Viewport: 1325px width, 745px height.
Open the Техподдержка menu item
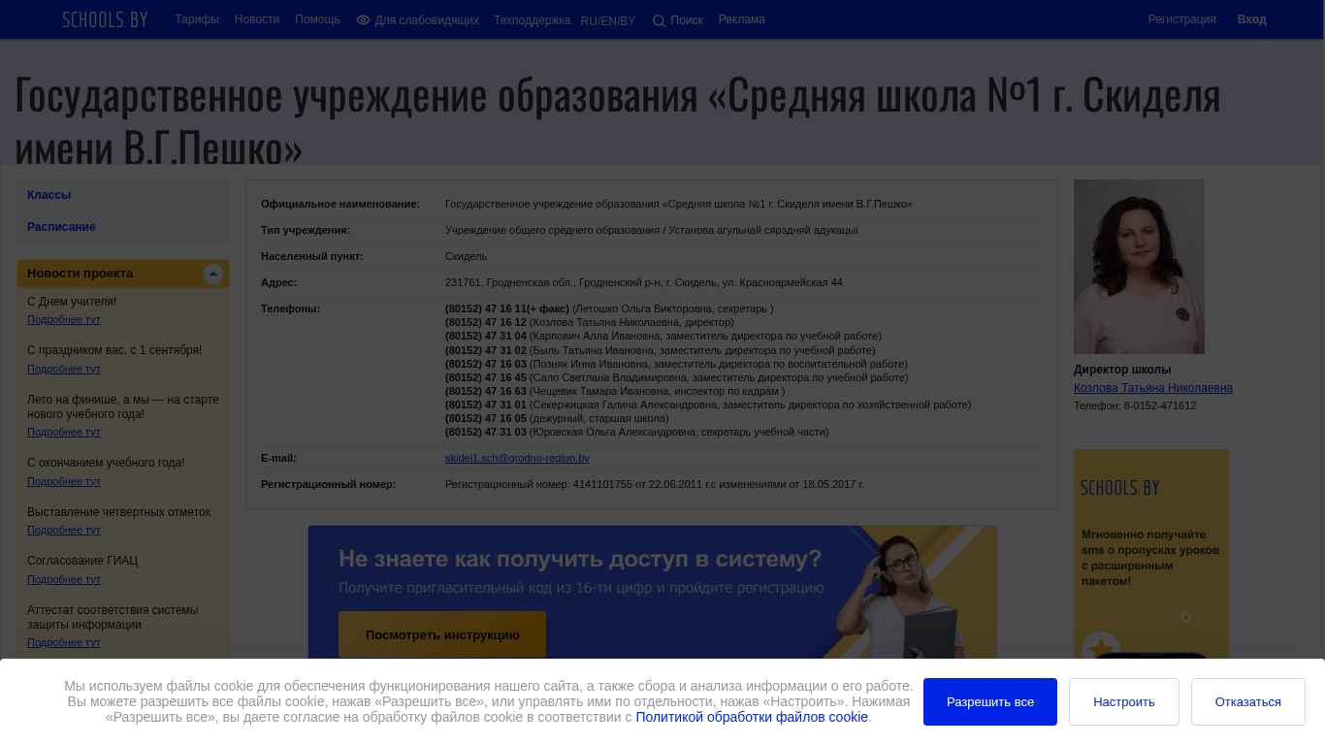pyautogui.click(x=532, y=20)
